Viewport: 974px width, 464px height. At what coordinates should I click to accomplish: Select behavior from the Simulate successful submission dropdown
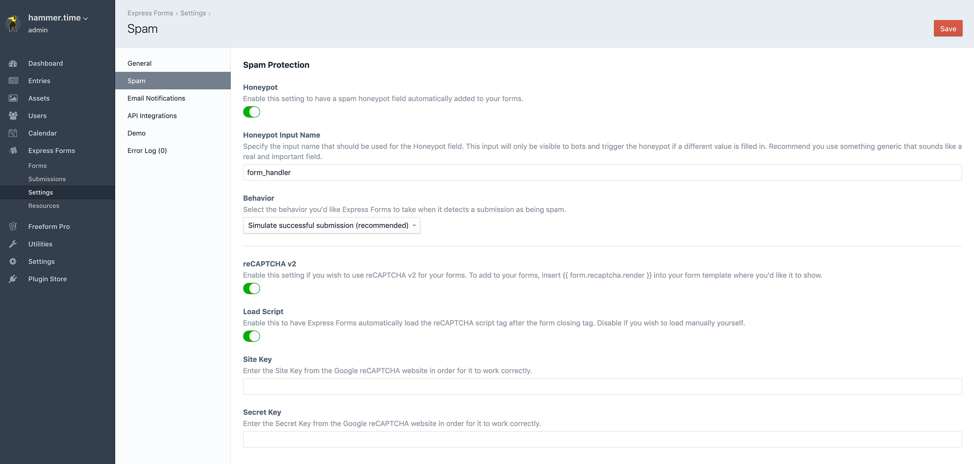coord(332,225)
